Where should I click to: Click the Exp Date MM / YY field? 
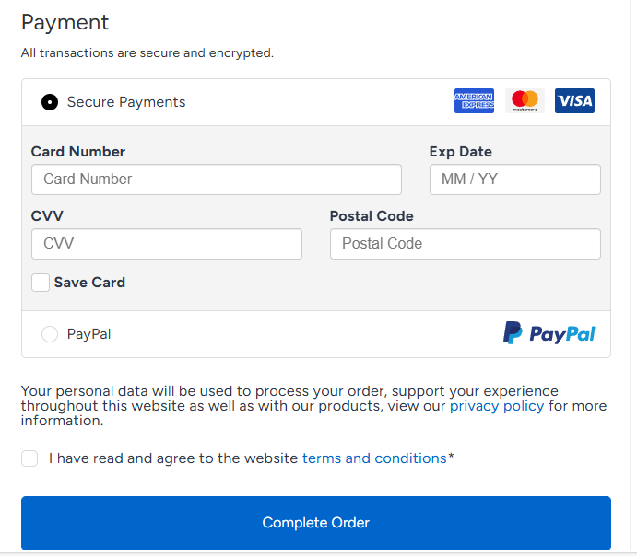514,180
